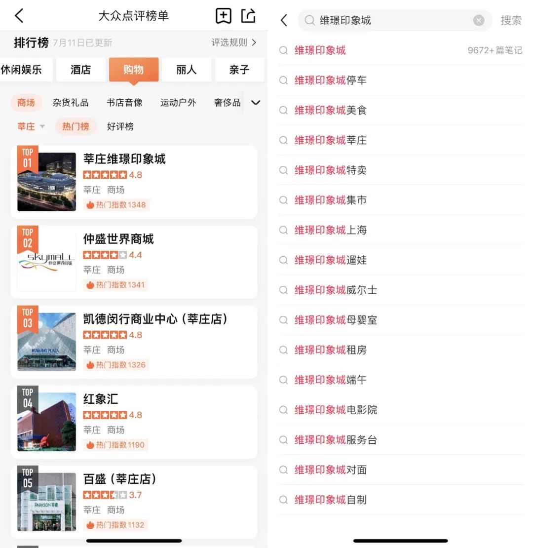The height and width of the screenshot is (548, 533).
Task: Tap the share icon in ranking header
Action: click(248, 16)
